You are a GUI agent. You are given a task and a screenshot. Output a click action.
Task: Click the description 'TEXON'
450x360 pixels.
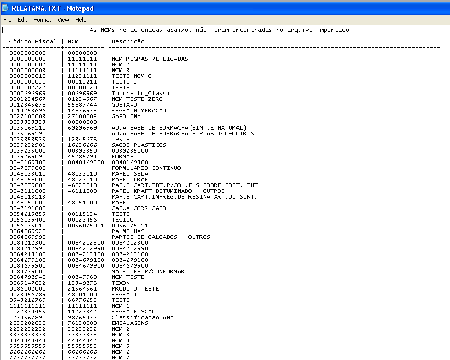pyautogui.click(x=121, y=283)
